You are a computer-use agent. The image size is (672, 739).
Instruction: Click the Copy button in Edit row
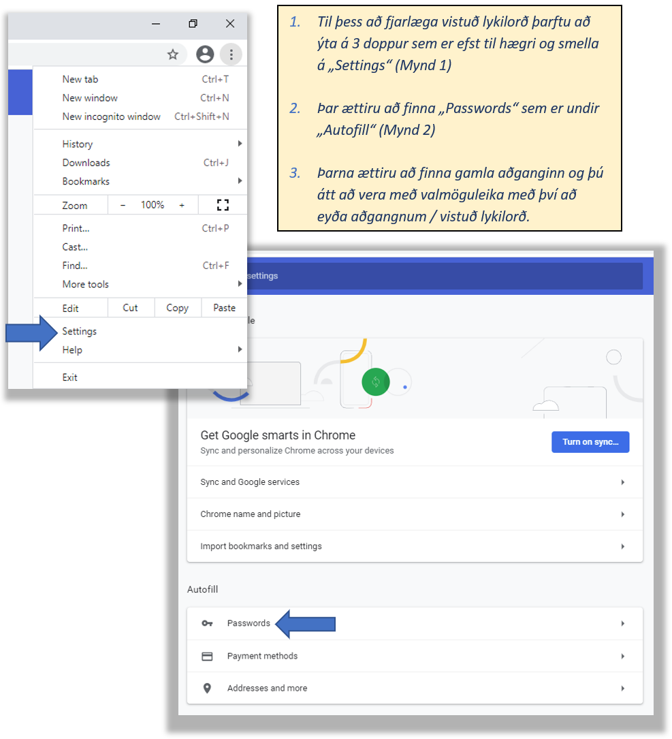pos(177,308)
